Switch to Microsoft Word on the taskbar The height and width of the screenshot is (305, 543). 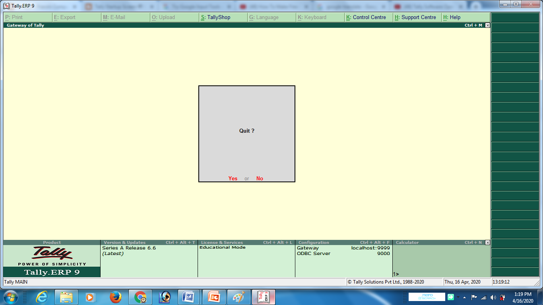point(189,297)
